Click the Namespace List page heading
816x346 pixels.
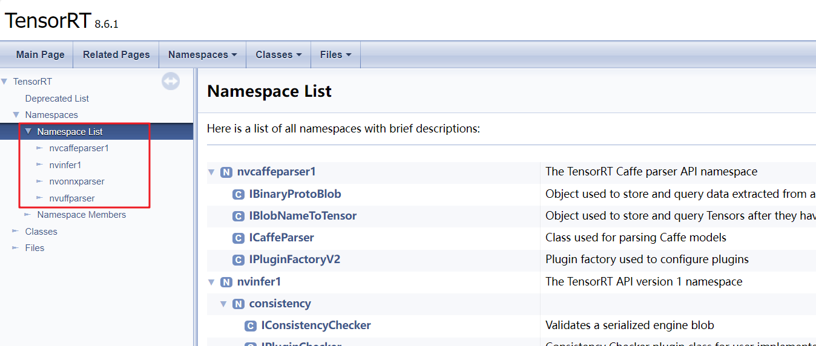point(269,91)
